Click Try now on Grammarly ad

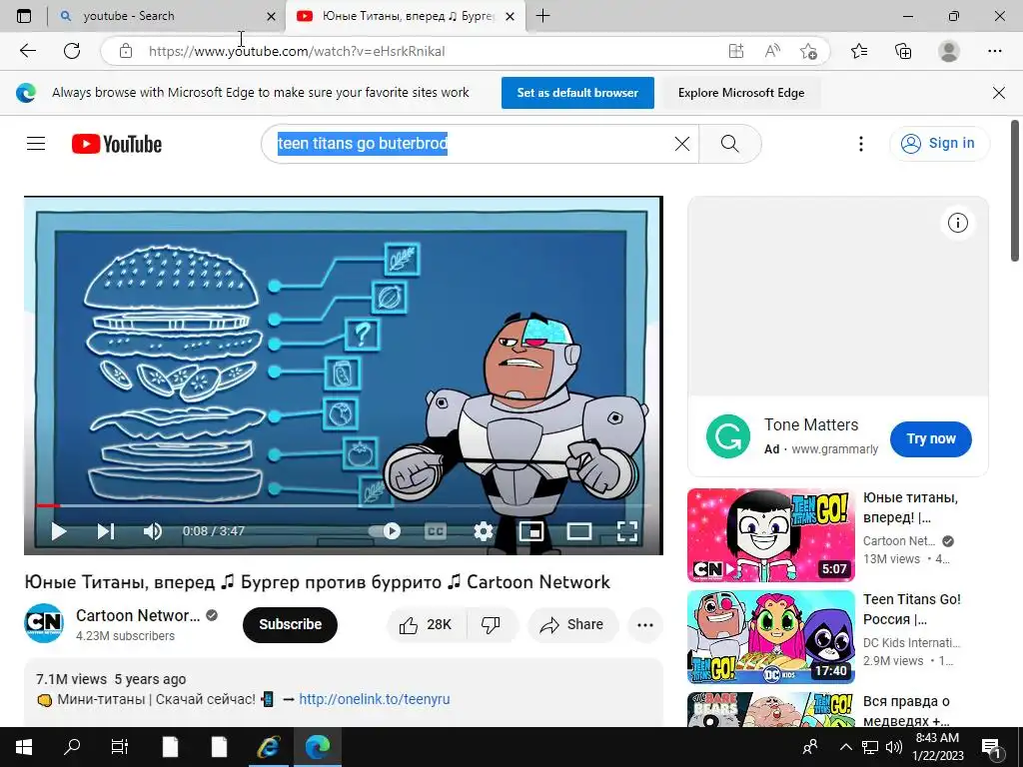[931, 439]
